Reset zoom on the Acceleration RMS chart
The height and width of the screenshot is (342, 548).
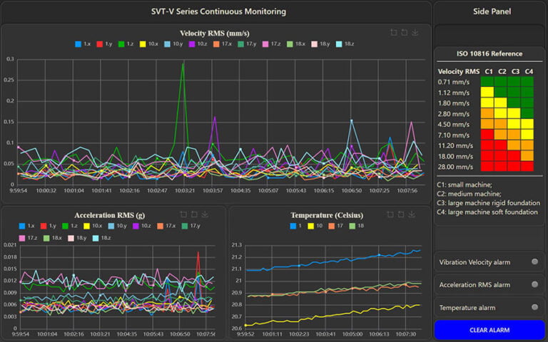pyautogui.click(x=194, y=214)
